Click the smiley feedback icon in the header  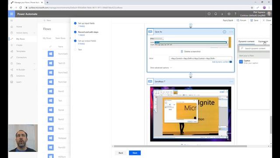pyautogui.click(x=209, y=14)
